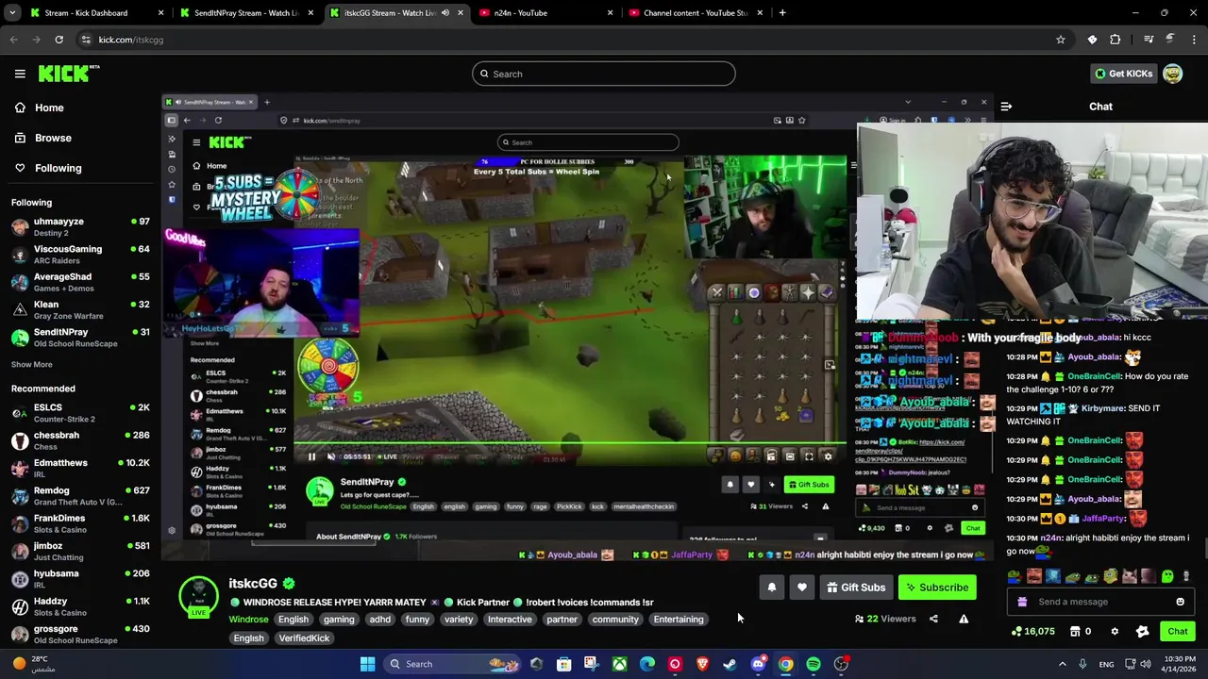Toggle follow heart for itskcGG
The image size is (1208, 679).
[802, 588]
